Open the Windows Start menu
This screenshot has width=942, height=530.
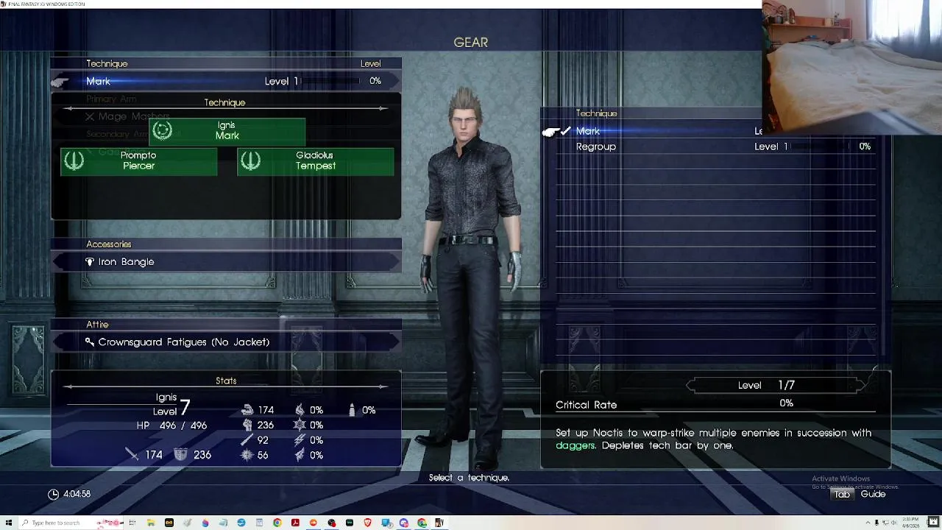click(x=8, y=523)
